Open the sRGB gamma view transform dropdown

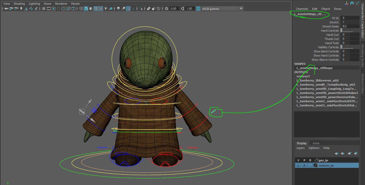(241, 9)
